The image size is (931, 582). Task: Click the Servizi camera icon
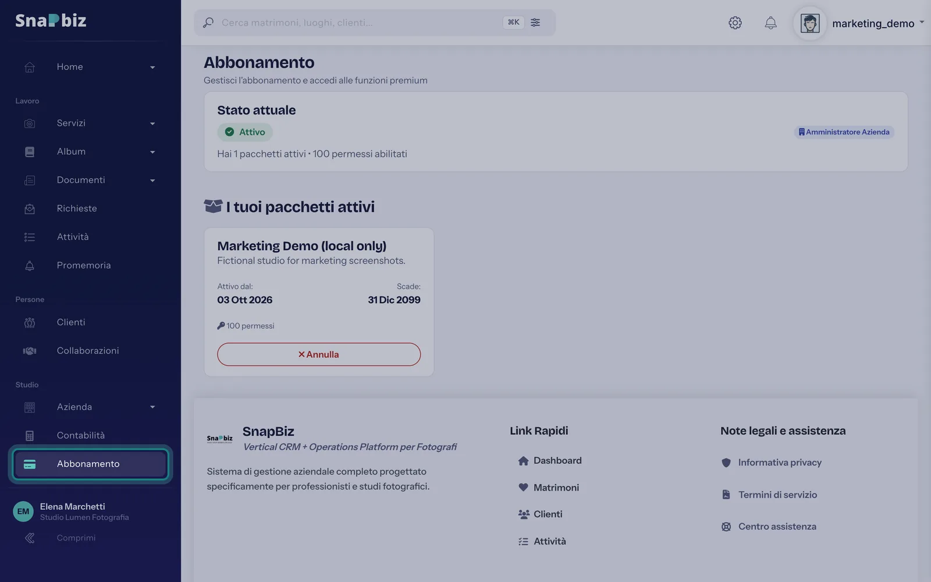click(30, 123)
